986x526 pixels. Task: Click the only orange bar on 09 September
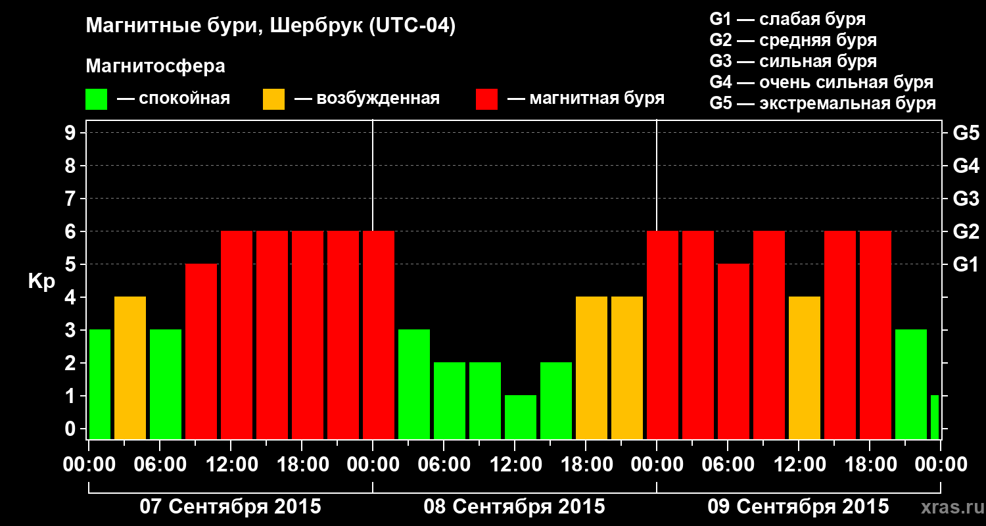coord(805,368)
